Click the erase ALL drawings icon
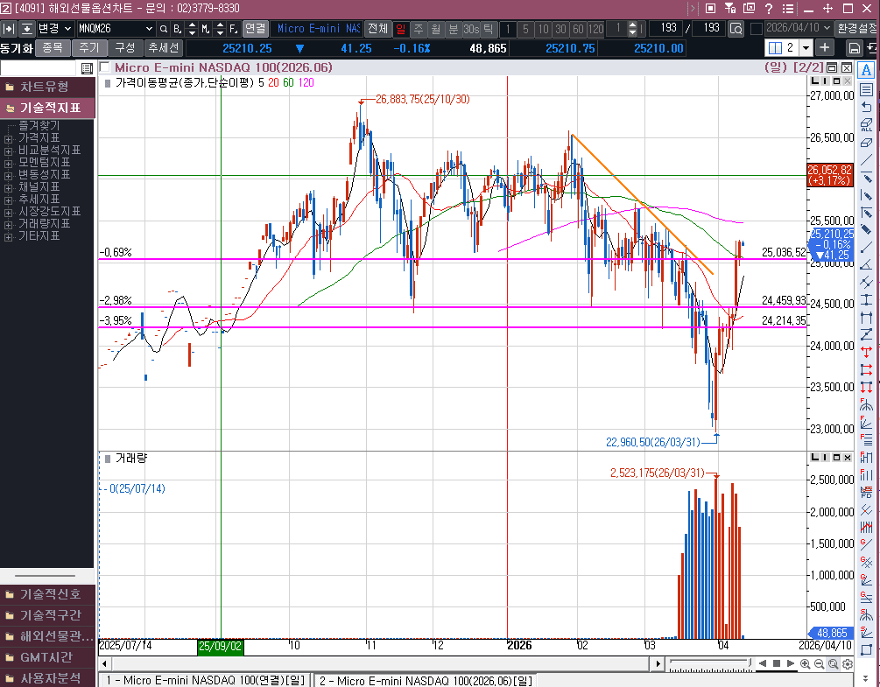 [866, 124]
